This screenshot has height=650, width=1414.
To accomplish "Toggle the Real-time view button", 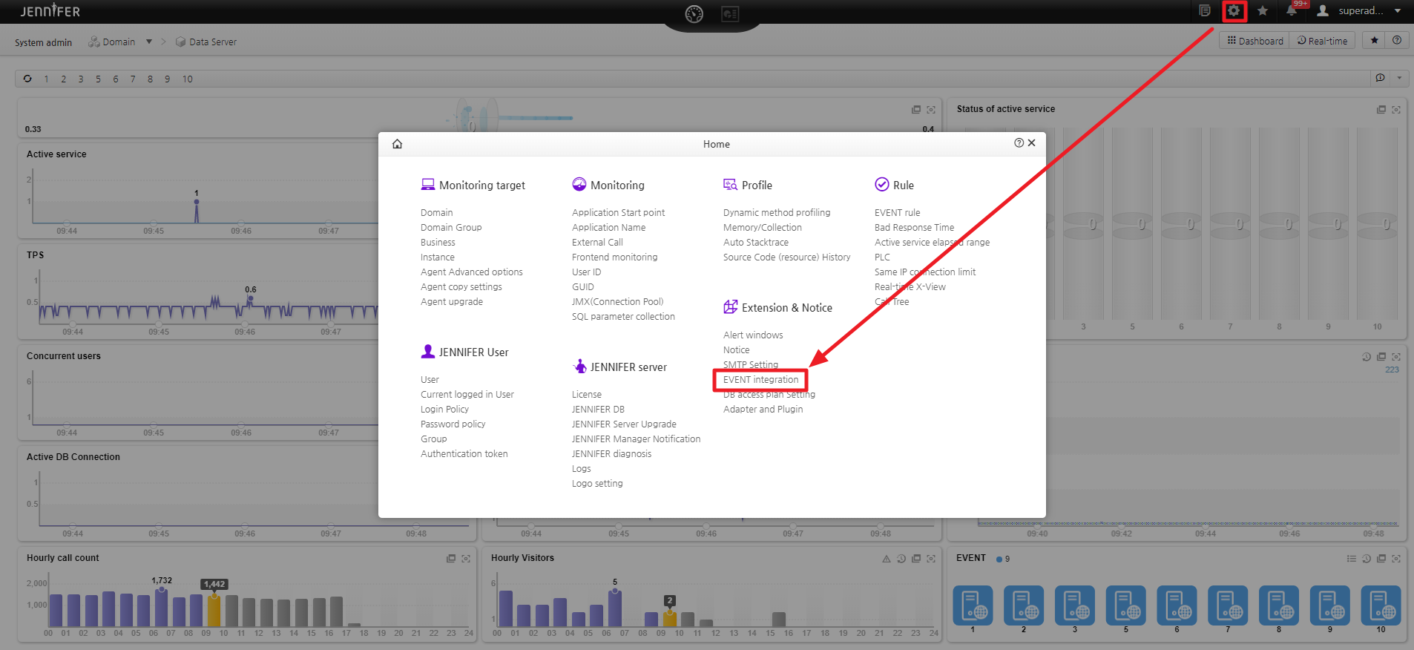I will coord(1322,41).
